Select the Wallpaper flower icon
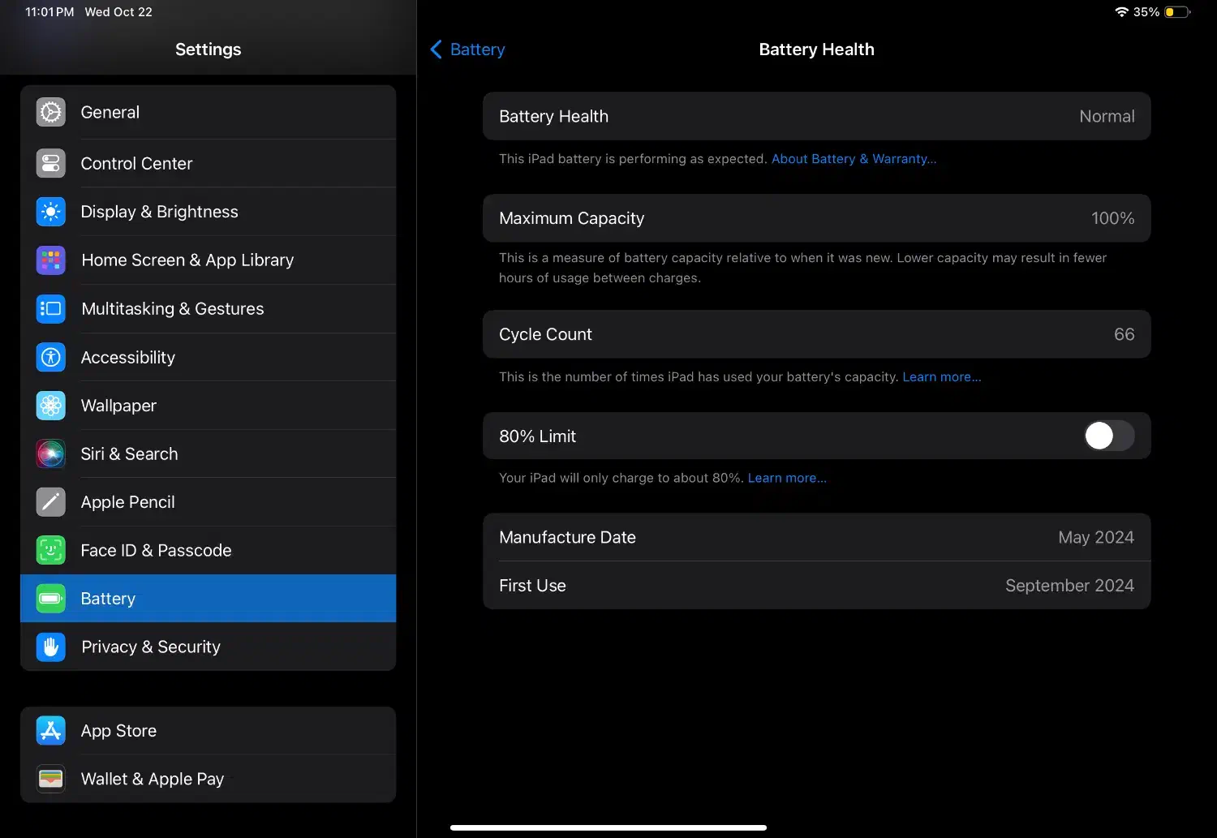This screenshot has width=1217, height=838. click(51, 406)
